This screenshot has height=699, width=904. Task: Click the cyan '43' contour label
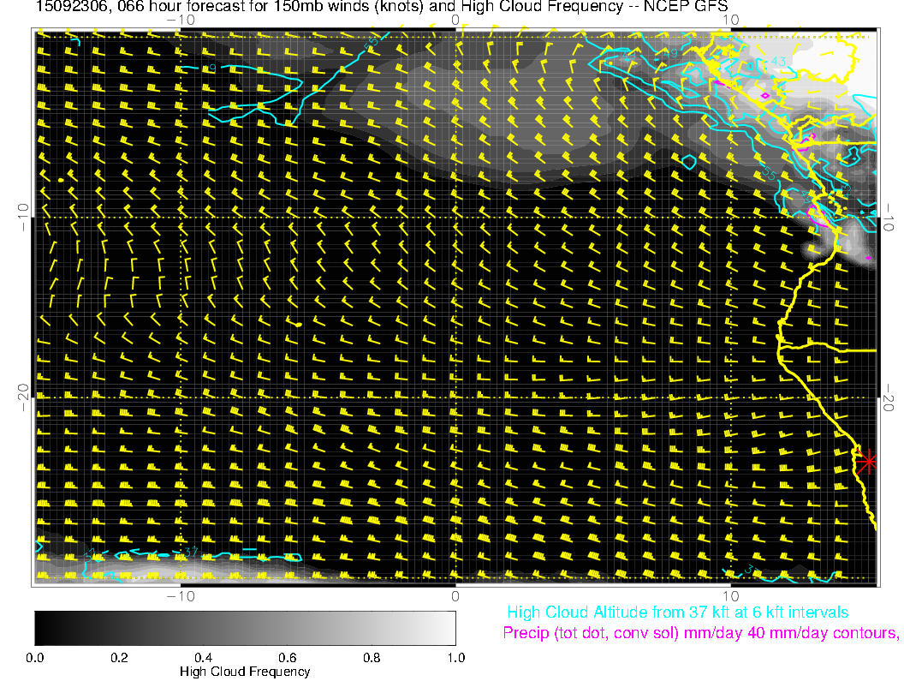coord(777,61)
